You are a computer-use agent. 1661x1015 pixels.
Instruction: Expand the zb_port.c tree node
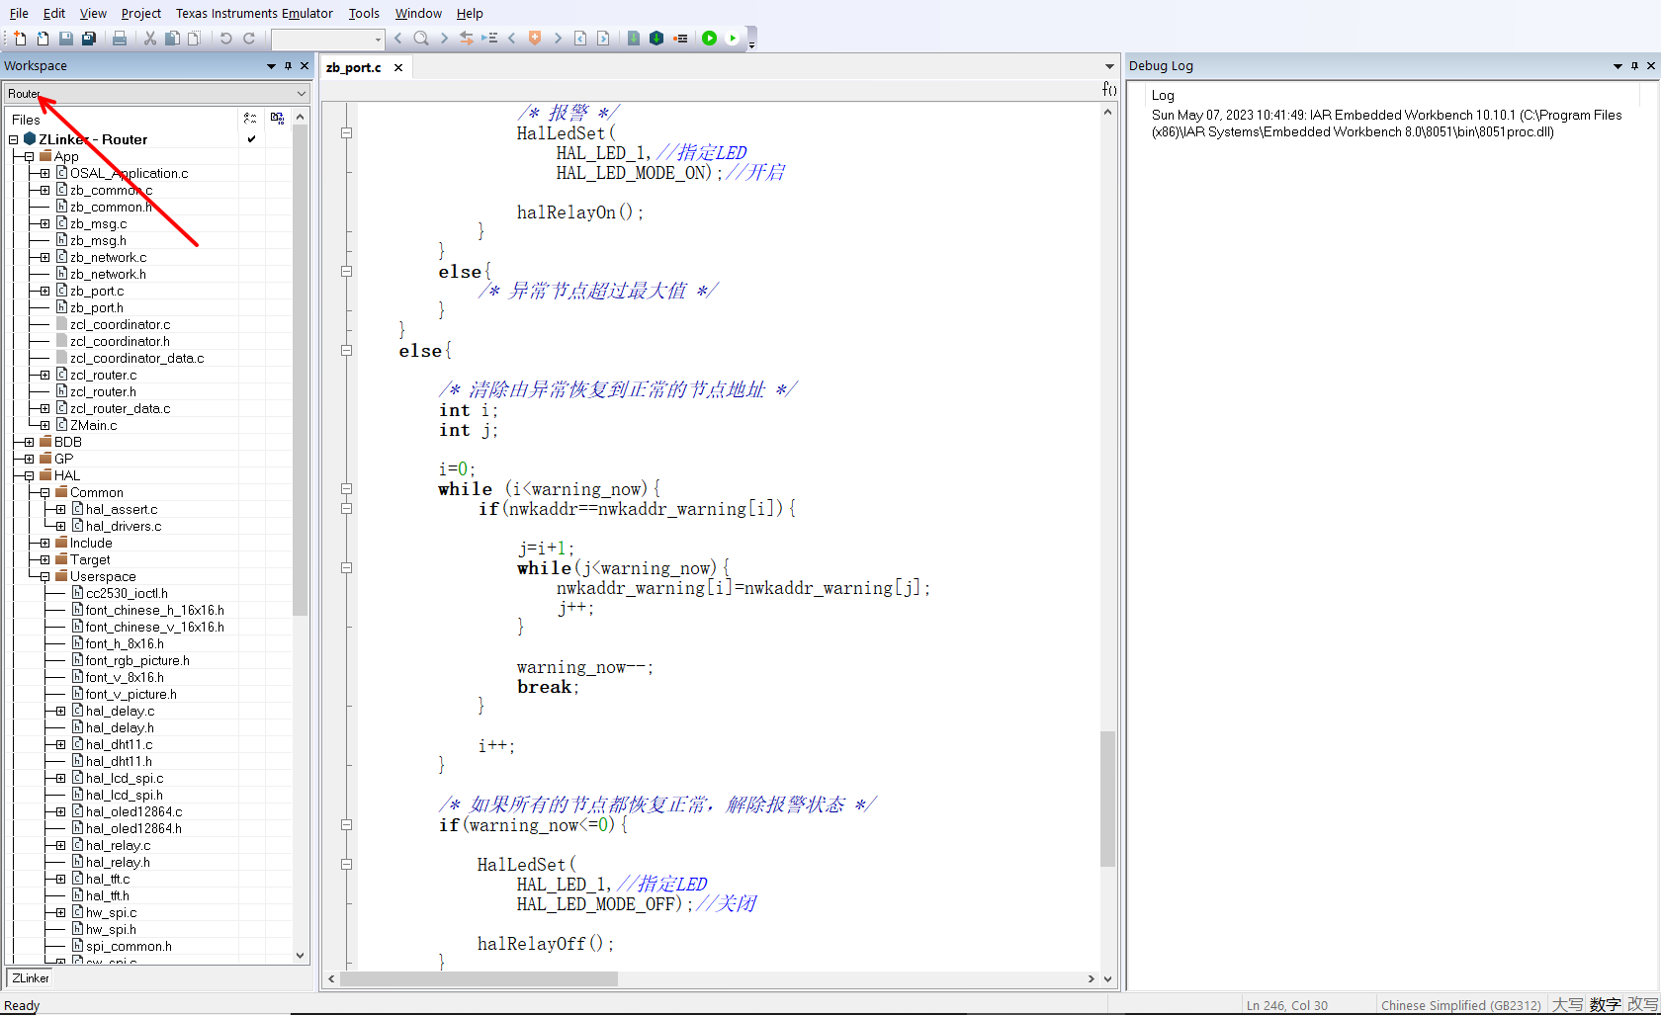tap(44, 291)
